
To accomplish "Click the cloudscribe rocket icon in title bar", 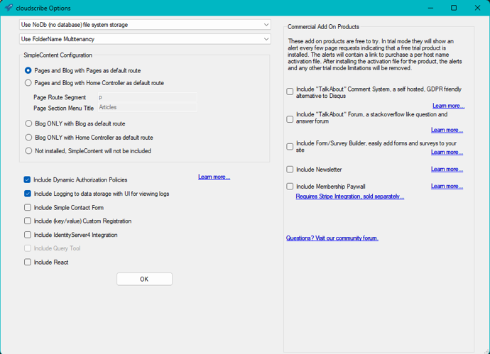I will point(9,8).
